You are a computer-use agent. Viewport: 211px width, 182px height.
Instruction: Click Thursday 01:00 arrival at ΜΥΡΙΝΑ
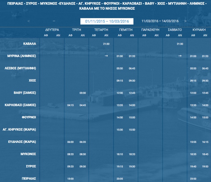click(120, 56)
